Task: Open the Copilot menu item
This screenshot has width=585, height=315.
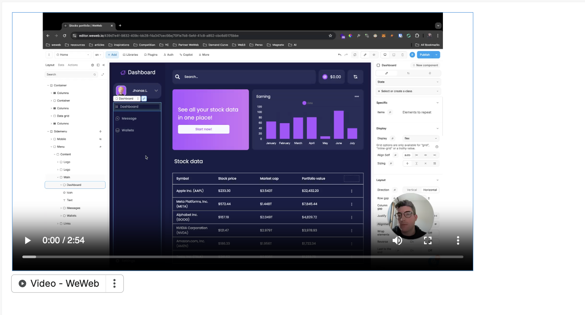Action: [186, 55]
